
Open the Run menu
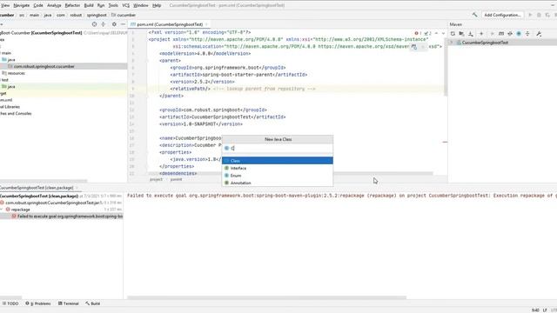click(x=101, y=5)
